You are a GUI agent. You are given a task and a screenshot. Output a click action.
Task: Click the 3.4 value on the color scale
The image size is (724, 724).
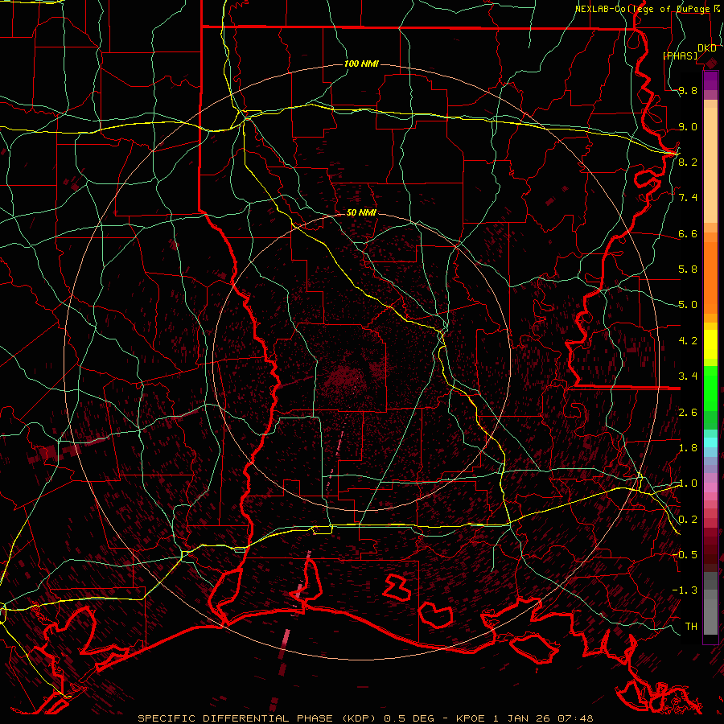click(x=688, y=376)
